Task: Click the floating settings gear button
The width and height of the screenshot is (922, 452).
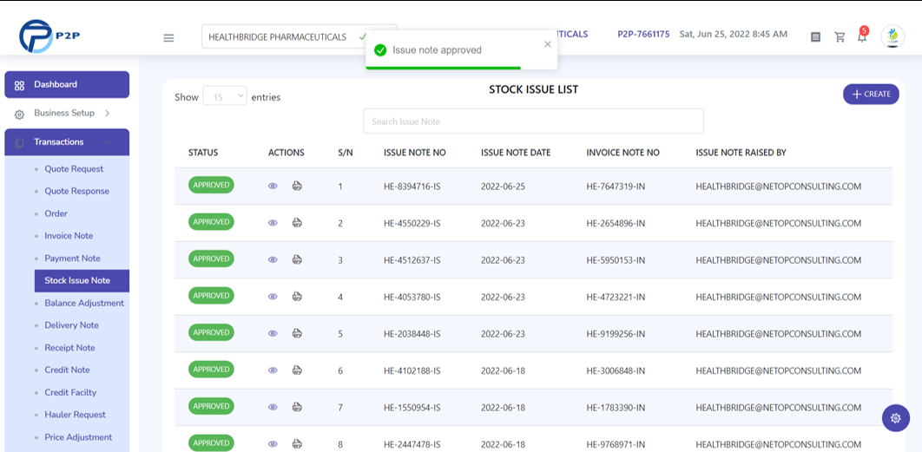Action: coord(896,418)
